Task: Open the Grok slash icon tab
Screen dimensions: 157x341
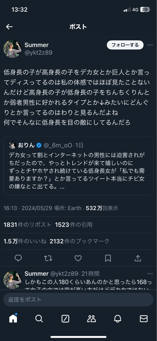Action: 65,319
